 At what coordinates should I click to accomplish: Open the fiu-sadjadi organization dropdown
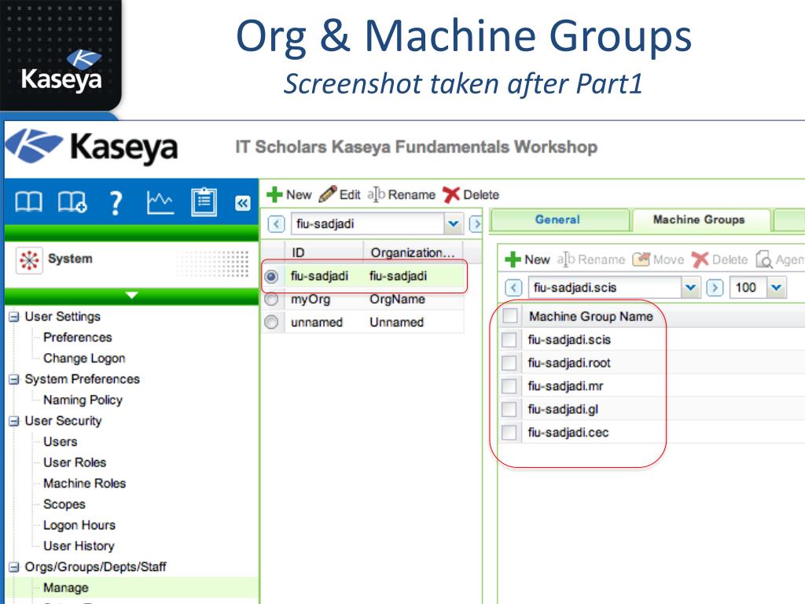[453, 224]
